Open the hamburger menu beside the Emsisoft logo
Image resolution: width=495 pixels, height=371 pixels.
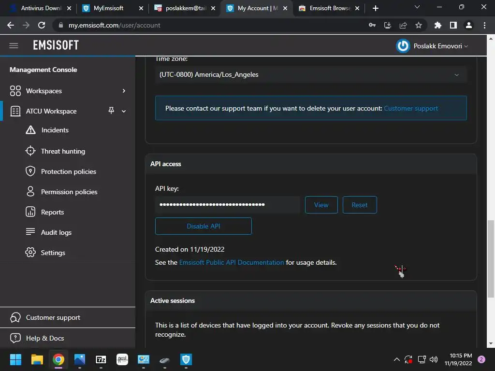coord(14,46)
